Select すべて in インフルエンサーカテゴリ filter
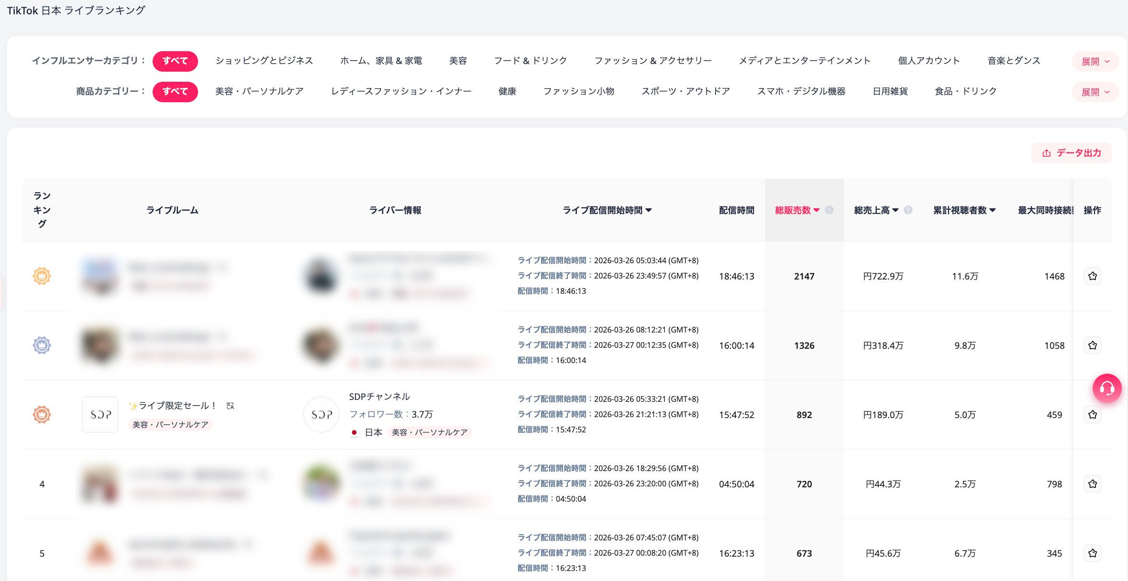Screen dimensions: 1128x581 coord(175,61)
